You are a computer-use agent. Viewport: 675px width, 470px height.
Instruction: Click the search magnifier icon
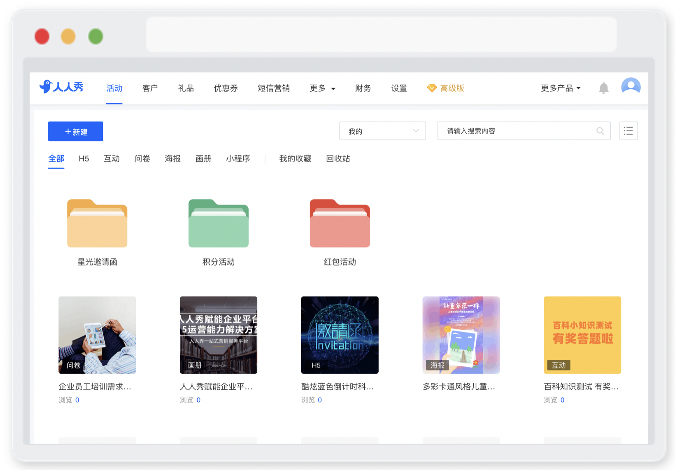[x=600, y=131]
